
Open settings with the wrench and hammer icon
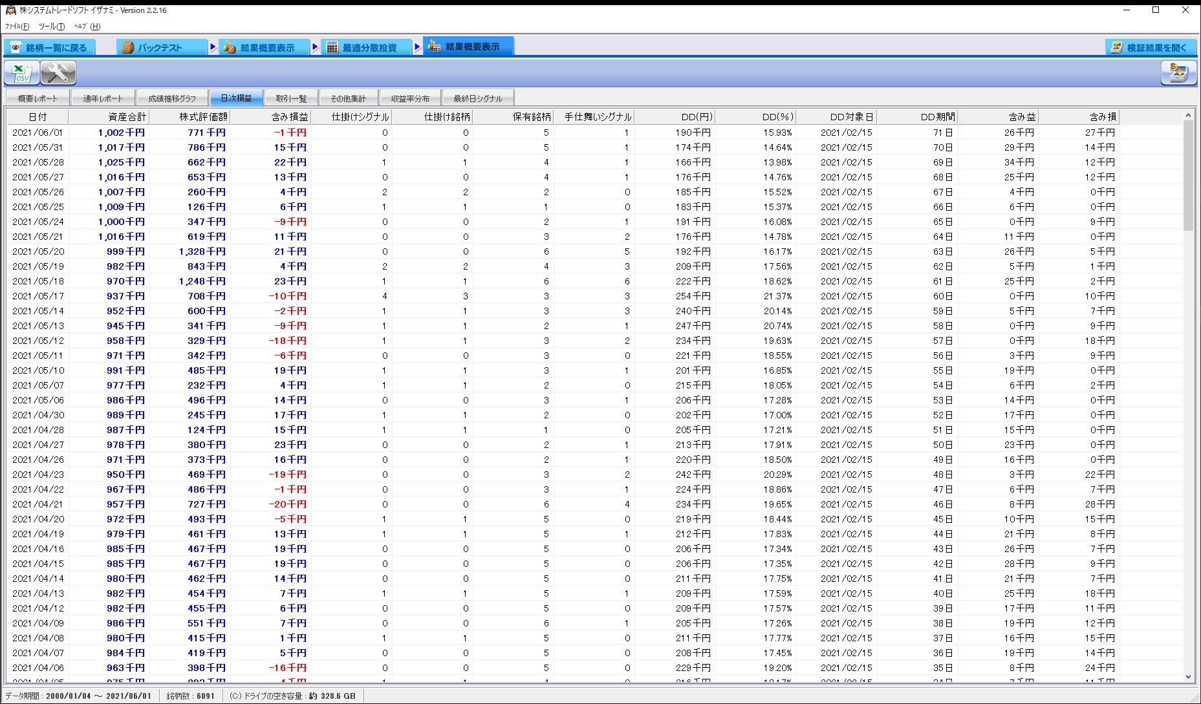point(58,73)
